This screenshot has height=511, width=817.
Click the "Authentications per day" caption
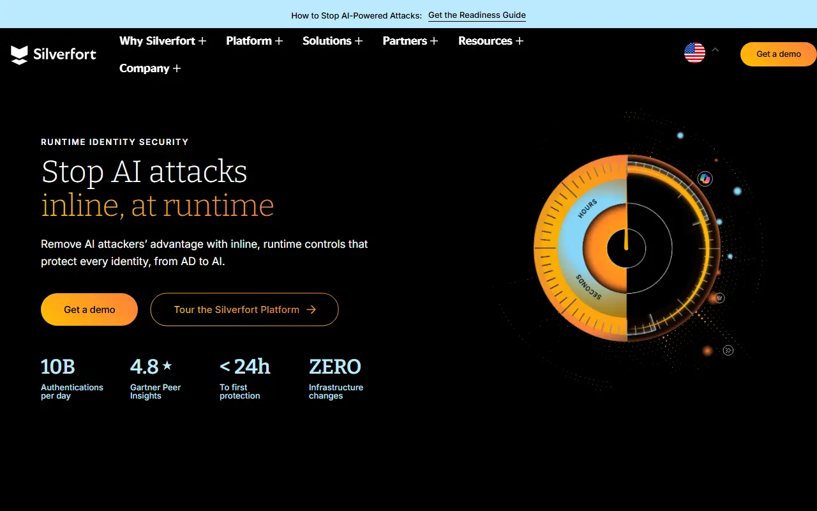pyautogui.click(x=72, y=392)
